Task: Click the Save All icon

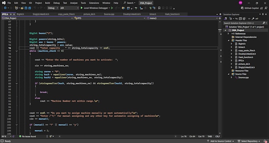Action: pyautogui.click(x=30, y=8)
